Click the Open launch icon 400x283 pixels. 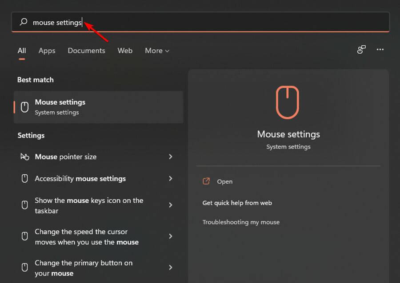pos(206,181)
